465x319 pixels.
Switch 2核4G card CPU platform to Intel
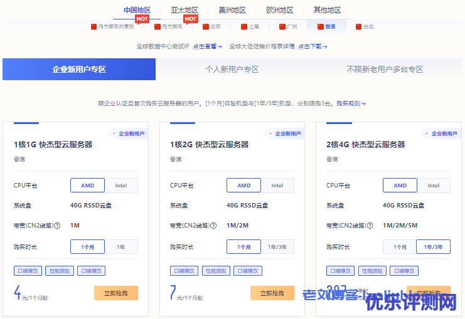(x=434, y=186)
